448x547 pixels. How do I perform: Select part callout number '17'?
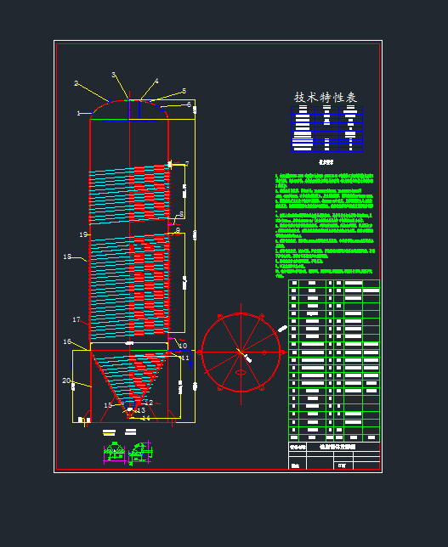tap(77, 319)
